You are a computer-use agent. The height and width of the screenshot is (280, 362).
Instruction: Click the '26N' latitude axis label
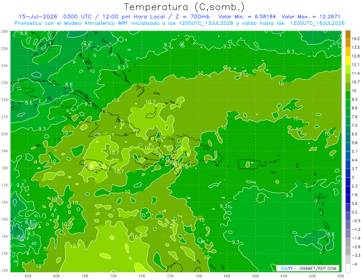click(x=4, y=31)
